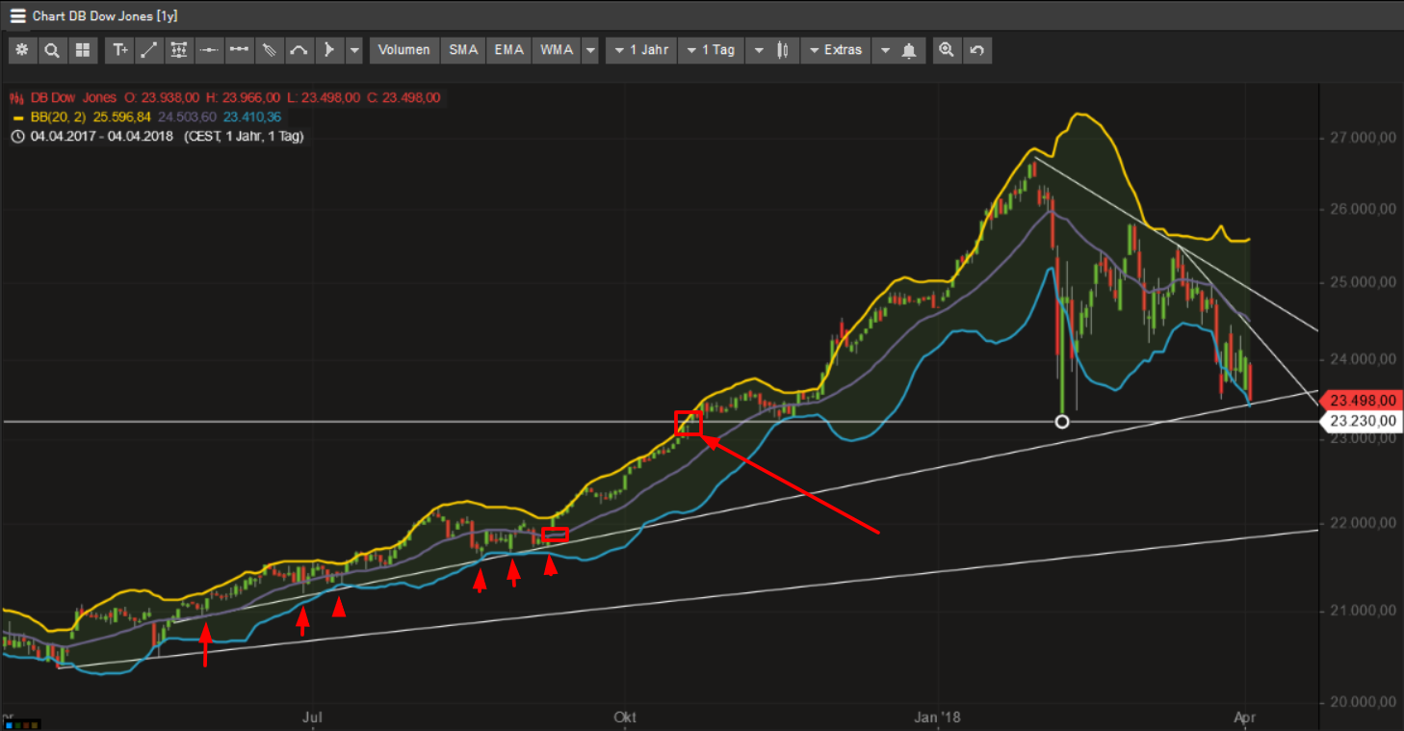Click the low value 'L: 23.498,00'
1404x731 pixels.
(324, 97)
